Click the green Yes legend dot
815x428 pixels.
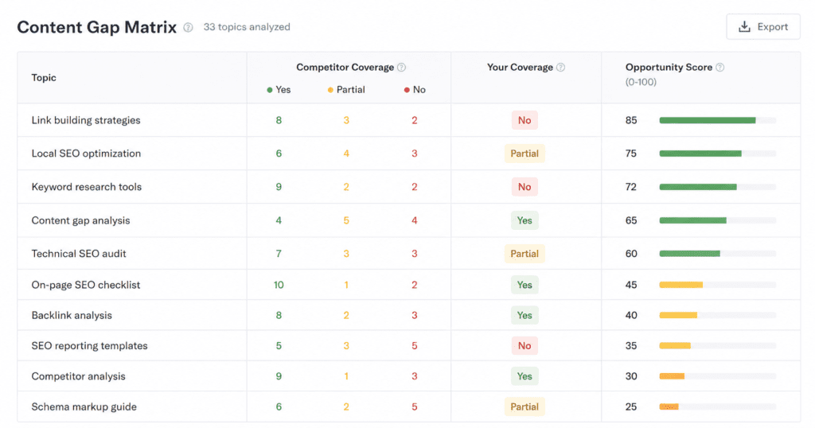coord(269,90)
